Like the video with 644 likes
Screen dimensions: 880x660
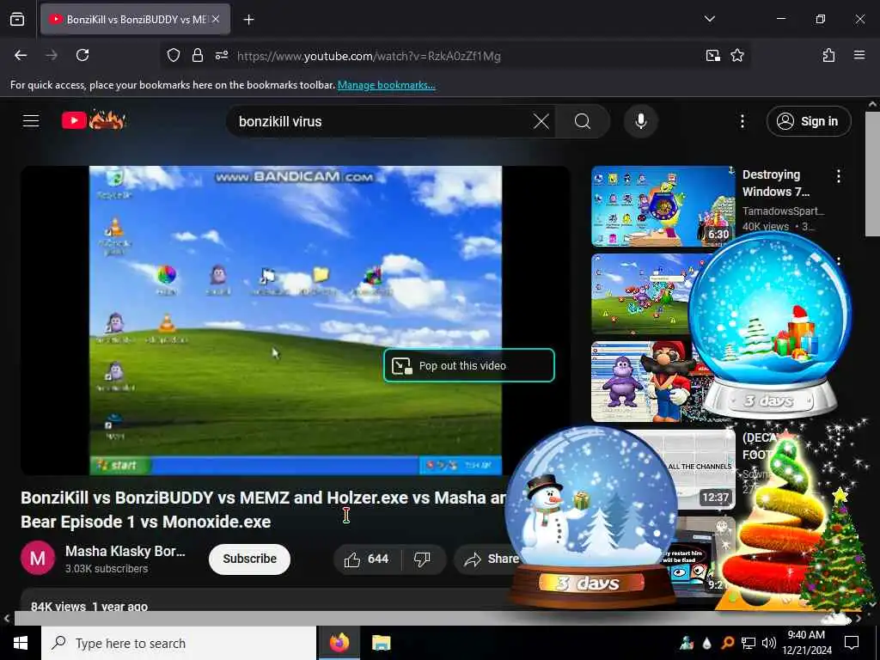366,559
